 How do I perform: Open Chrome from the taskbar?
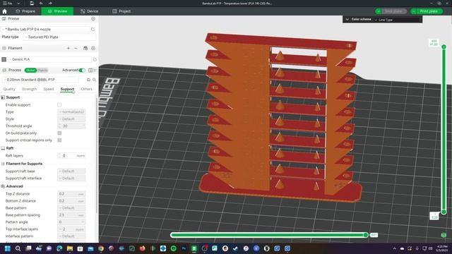tap(101, 248)
